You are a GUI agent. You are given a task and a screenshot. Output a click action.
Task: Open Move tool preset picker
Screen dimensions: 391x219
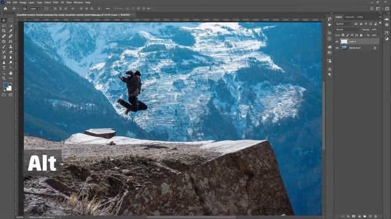[15, 9]
